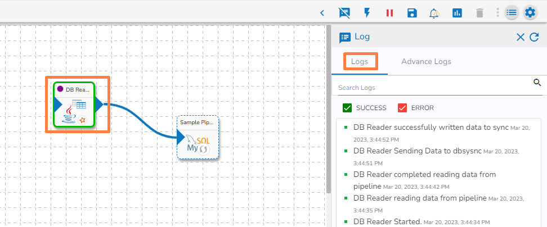Open the settings gear icon

530,13
